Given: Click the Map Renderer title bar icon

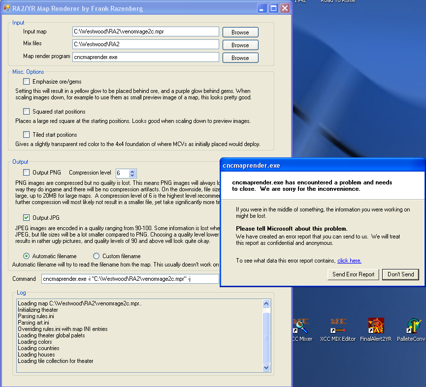Looking at the screenshot, I should tap(7, 8).
